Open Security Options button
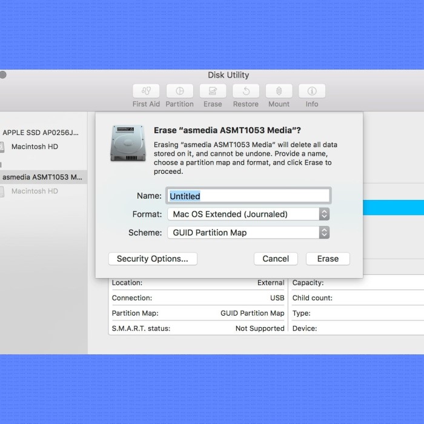This screenshot has height=424, width=424. [153, 259]
